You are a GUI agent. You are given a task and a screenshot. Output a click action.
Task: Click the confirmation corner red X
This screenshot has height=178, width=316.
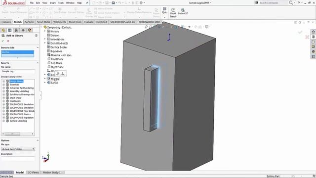307,37
